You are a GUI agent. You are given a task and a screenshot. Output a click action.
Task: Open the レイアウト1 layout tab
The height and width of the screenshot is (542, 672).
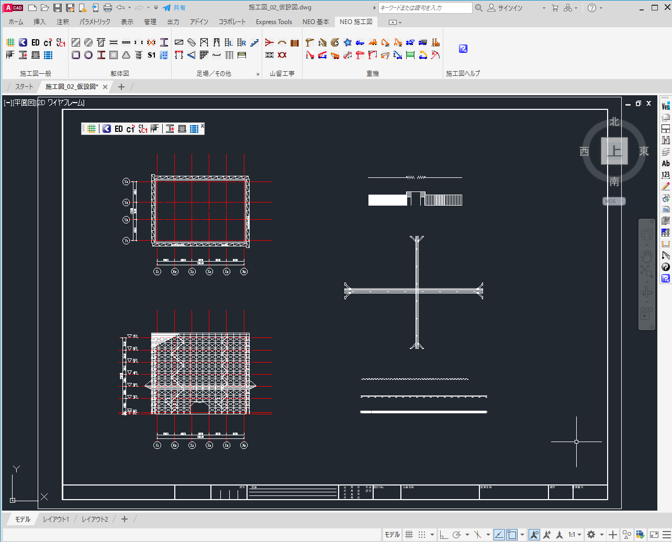(x=56, y=519)
